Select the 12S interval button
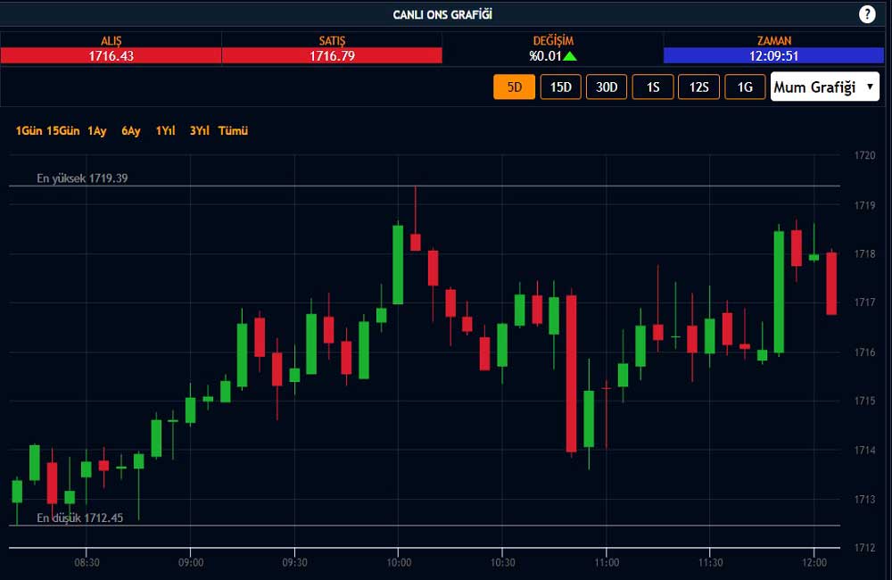This screenshot has width=892, height=580. pos(698,87)
